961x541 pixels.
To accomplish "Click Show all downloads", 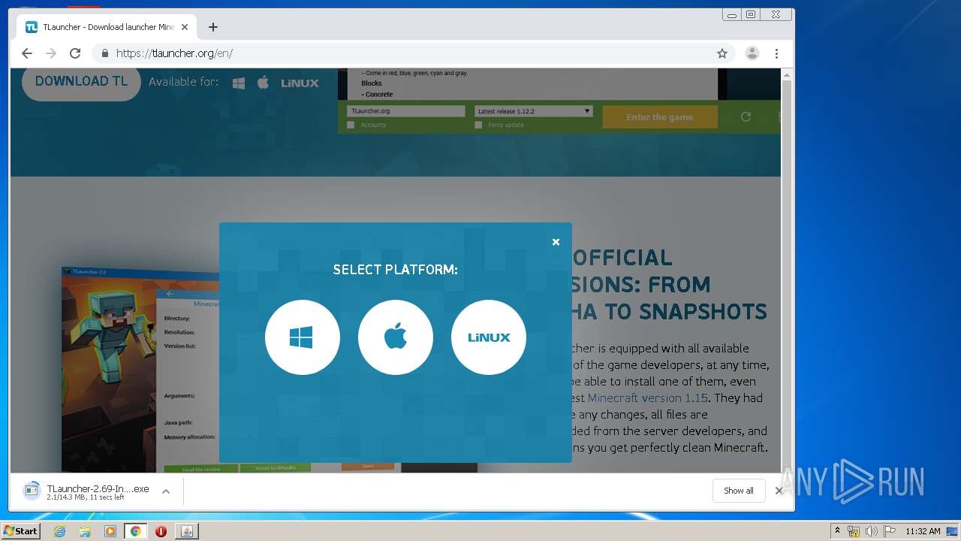I will tap(739, 491).
